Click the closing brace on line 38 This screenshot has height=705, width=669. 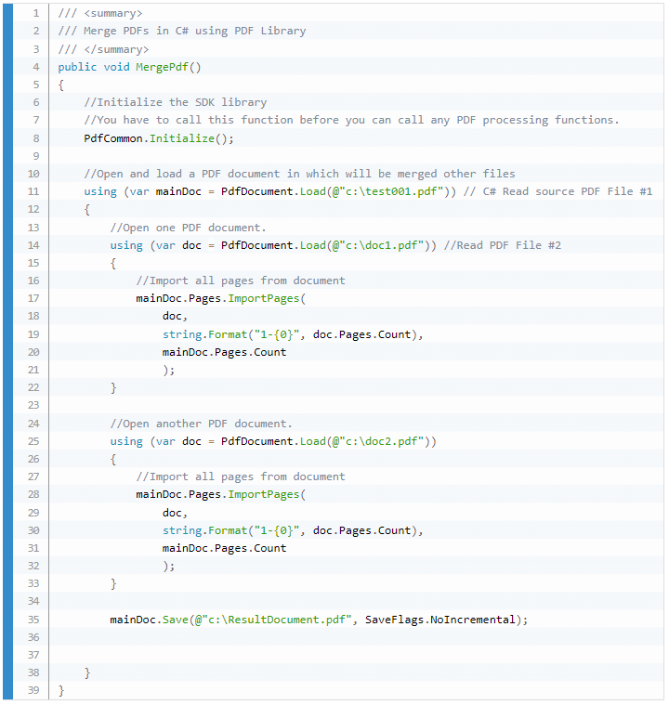tap(87, 673)
